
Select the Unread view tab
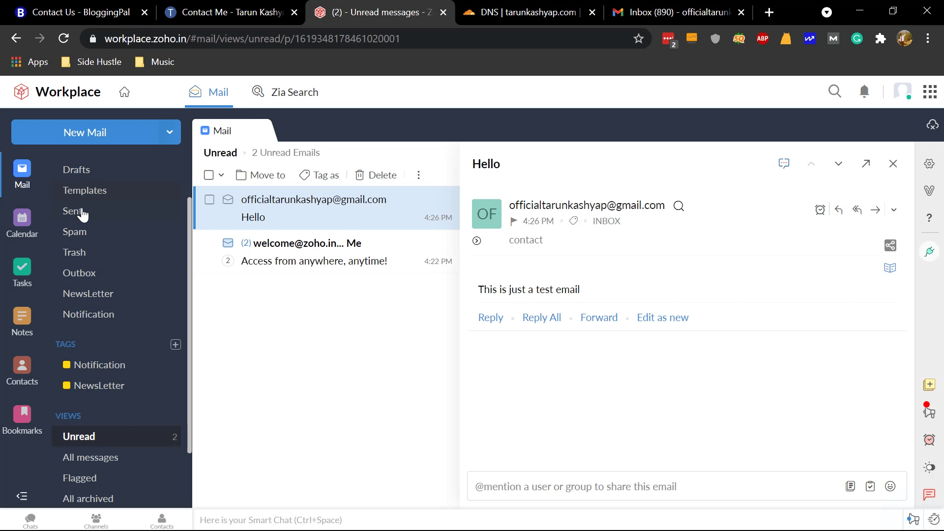[79, 436]
